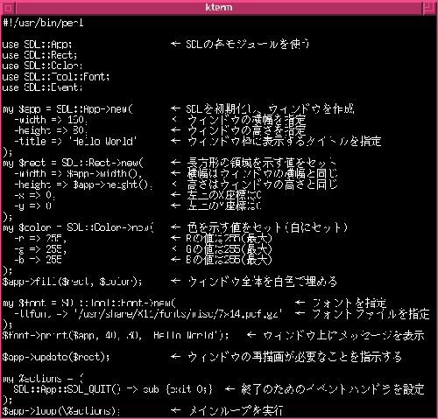
Task: Click the 'use SDL::Color;' line
Action: coord(42,66)
